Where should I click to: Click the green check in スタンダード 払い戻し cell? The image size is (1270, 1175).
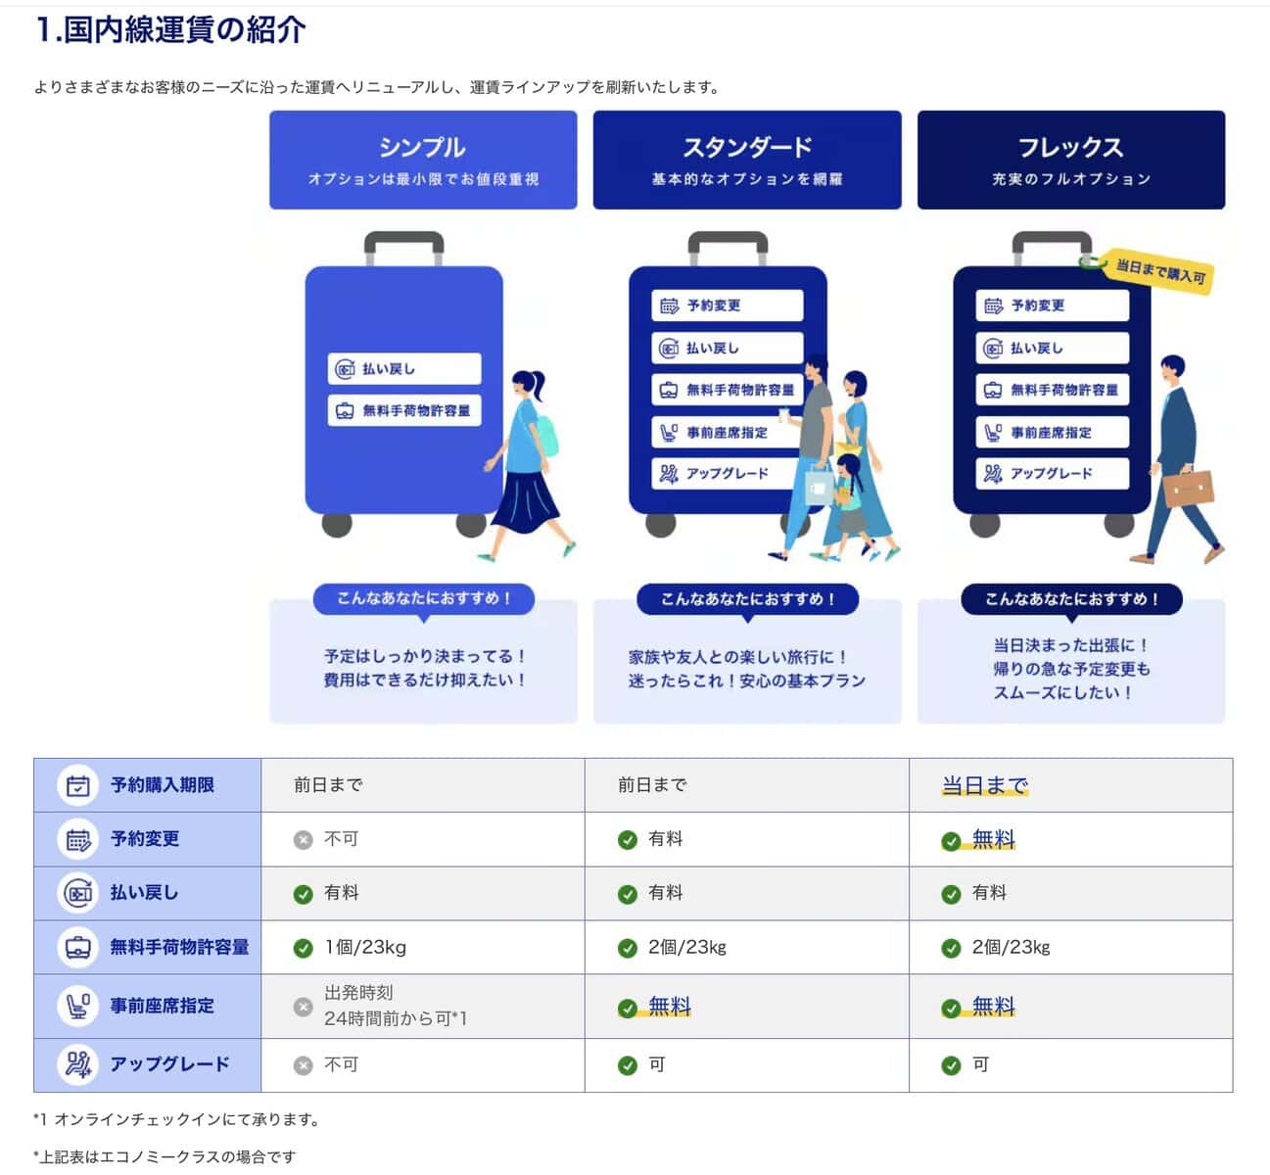click(628, 894)
